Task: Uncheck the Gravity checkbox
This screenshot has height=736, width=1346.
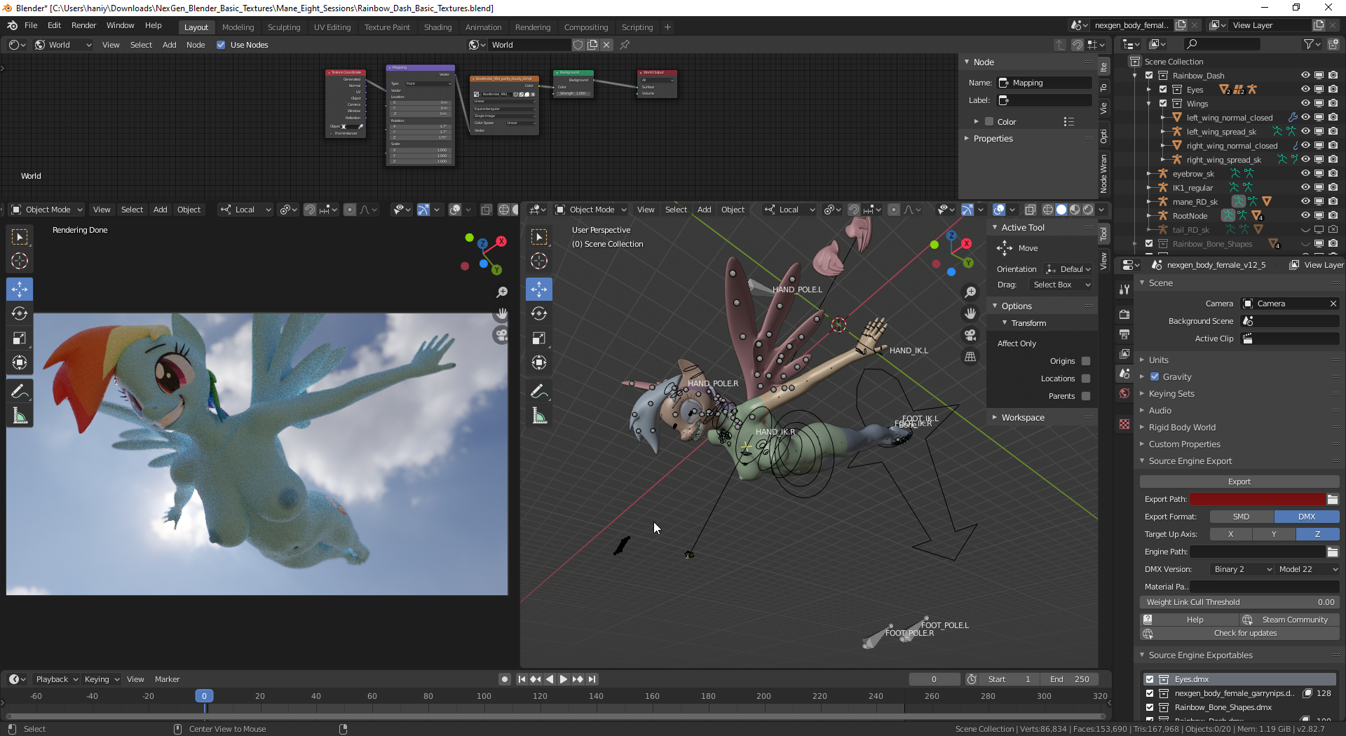Action: 1155,377
